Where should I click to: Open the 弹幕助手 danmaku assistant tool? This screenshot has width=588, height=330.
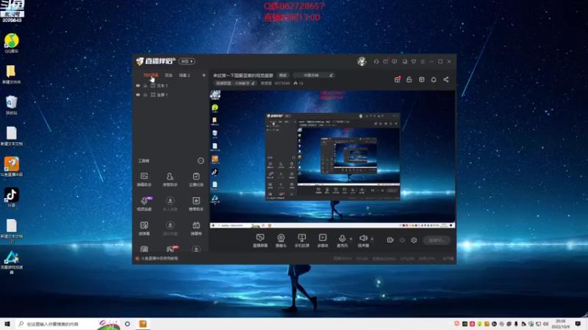144,179
